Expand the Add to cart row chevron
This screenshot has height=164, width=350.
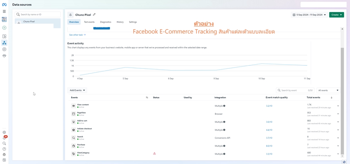(338, 122)
